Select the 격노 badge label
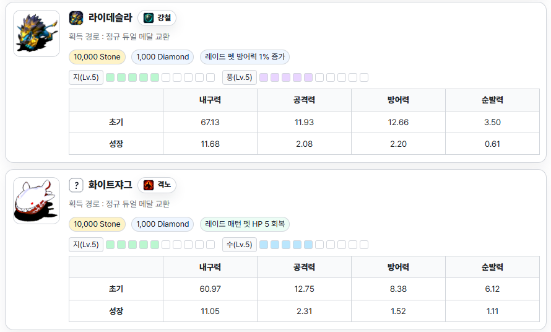This screenshot has height=332, width=551. point(164,185)
